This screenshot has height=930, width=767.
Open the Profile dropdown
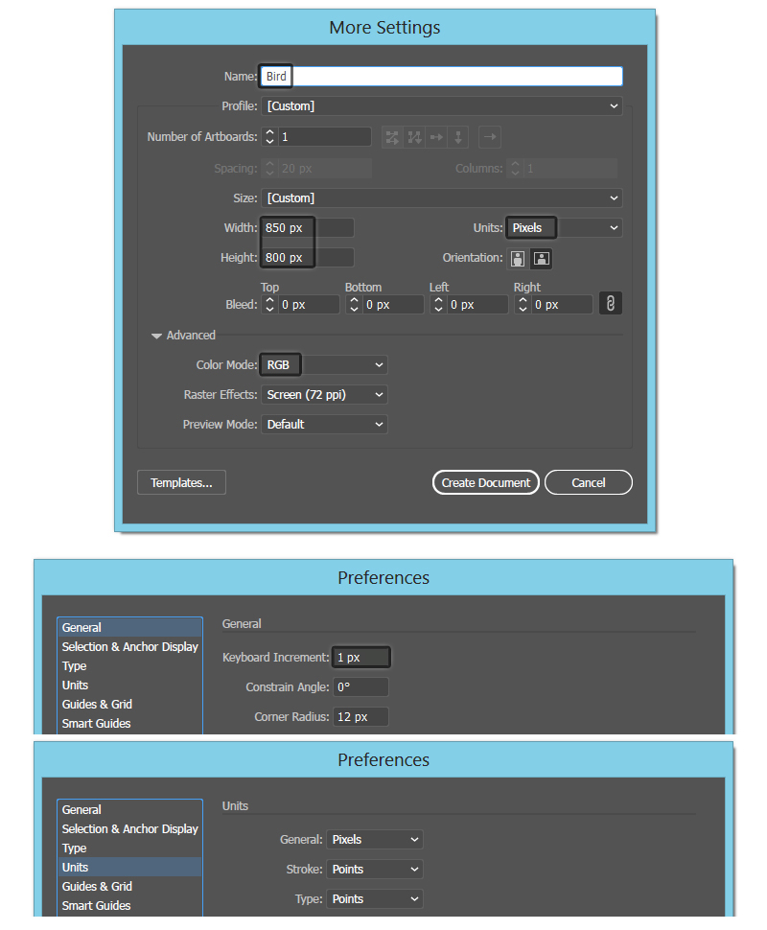441,106
